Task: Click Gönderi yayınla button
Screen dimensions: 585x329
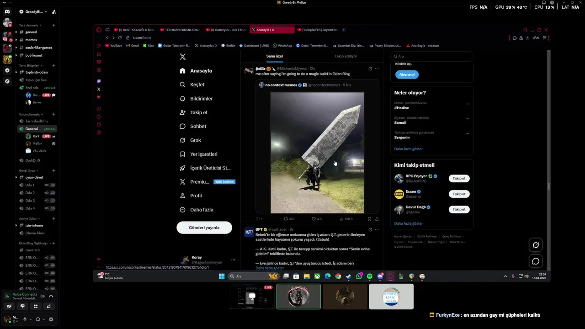Action: (x=204, y=228)
